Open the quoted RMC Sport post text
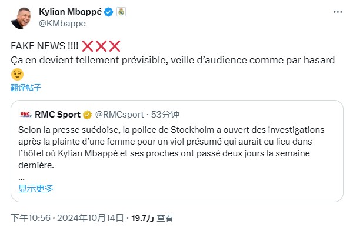The width and height of the screenshot is (353, 231). (x=171, y=148)
